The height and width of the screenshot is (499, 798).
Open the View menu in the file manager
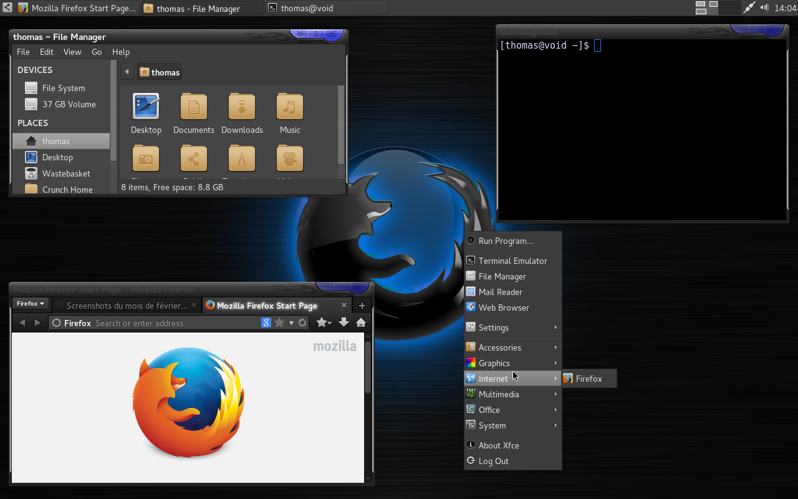(x=72, y=52)
